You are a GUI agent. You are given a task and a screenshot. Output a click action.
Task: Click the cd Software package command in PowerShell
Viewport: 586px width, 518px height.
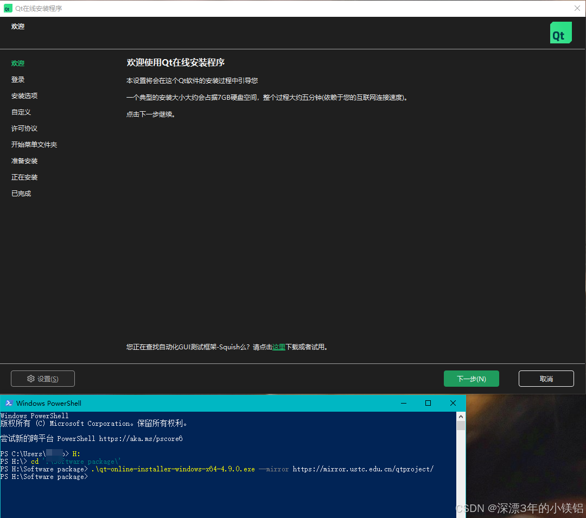[76, 462]
